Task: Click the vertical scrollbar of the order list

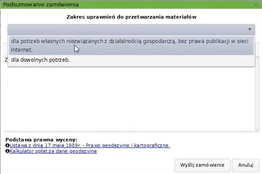Action: [x=257, y=93]
